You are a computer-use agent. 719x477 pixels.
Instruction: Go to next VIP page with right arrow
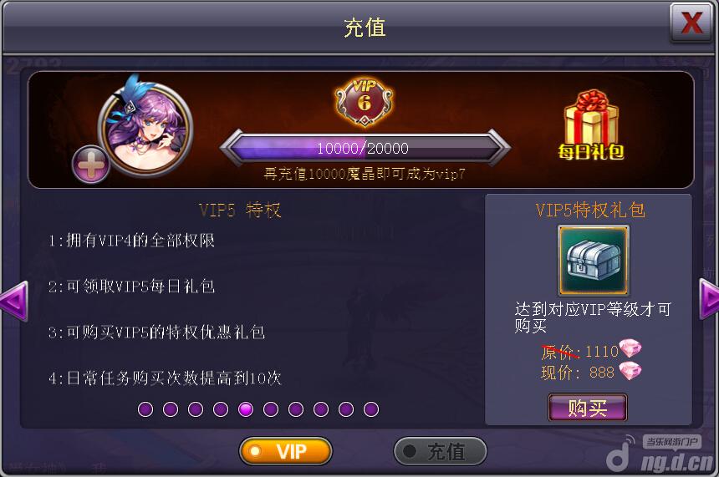709,299
